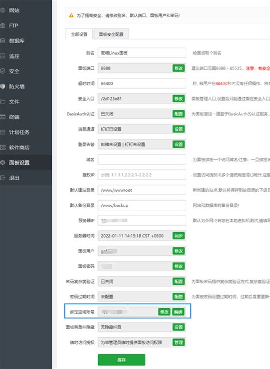This screenshot has width=270, height=369.
Task: Focus the 别名 input field
Action: click(142, 53)
